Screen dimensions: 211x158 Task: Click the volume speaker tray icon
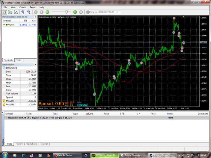[184, 155]
